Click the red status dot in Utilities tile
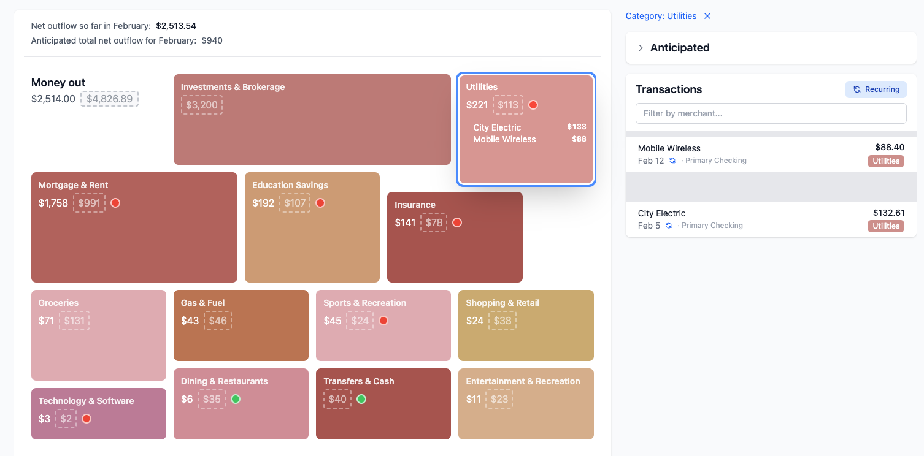The image size is (924, 456). click(x=533, y=105)
